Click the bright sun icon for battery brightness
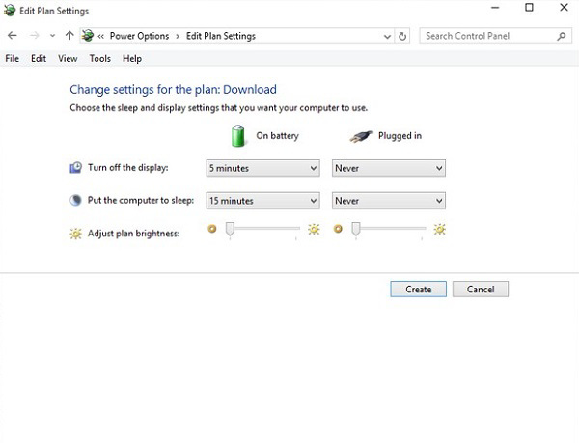 pos(314,230)
